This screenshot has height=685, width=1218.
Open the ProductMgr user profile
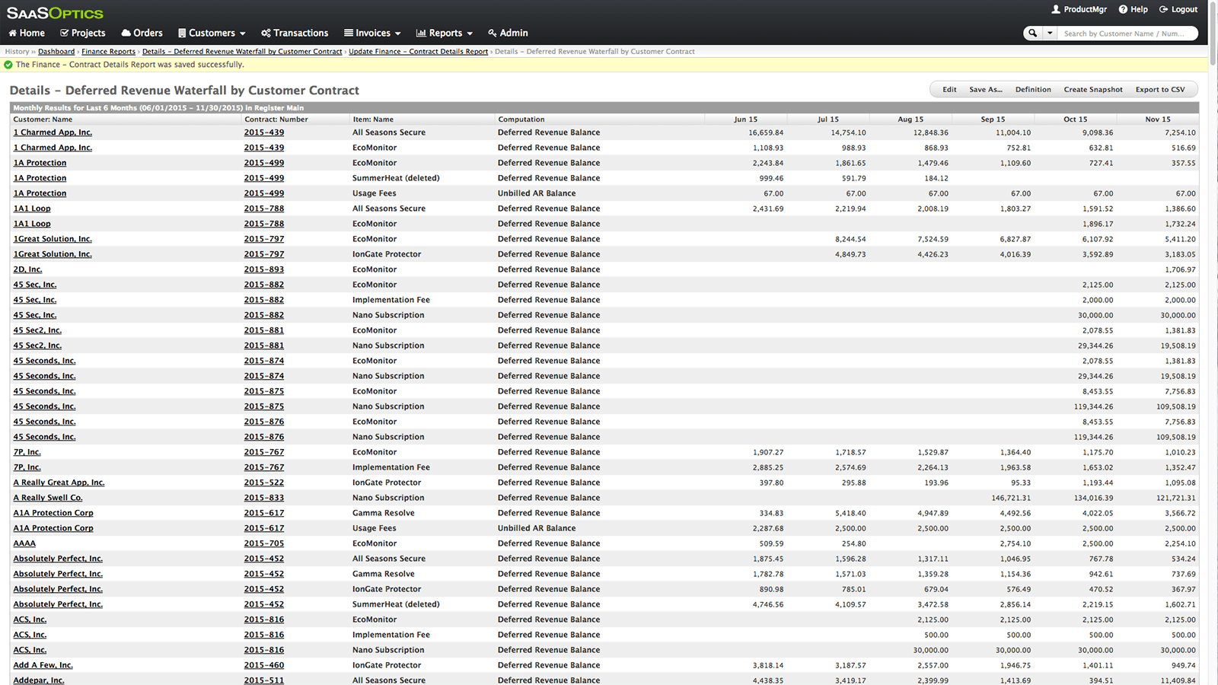[1079, 9]
